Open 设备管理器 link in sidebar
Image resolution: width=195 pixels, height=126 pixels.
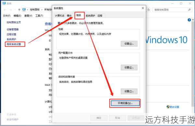point(13,29)
